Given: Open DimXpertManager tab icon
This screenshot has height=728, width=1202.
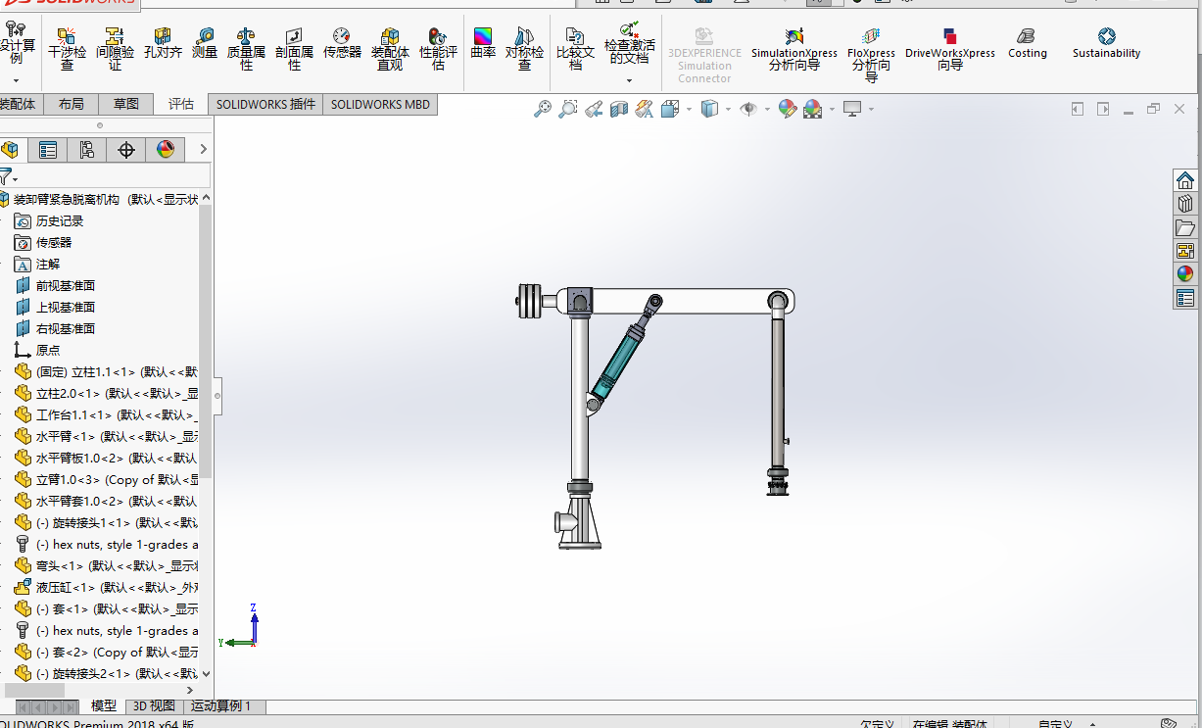Looking at the screenshot, I should click(125, 149).
